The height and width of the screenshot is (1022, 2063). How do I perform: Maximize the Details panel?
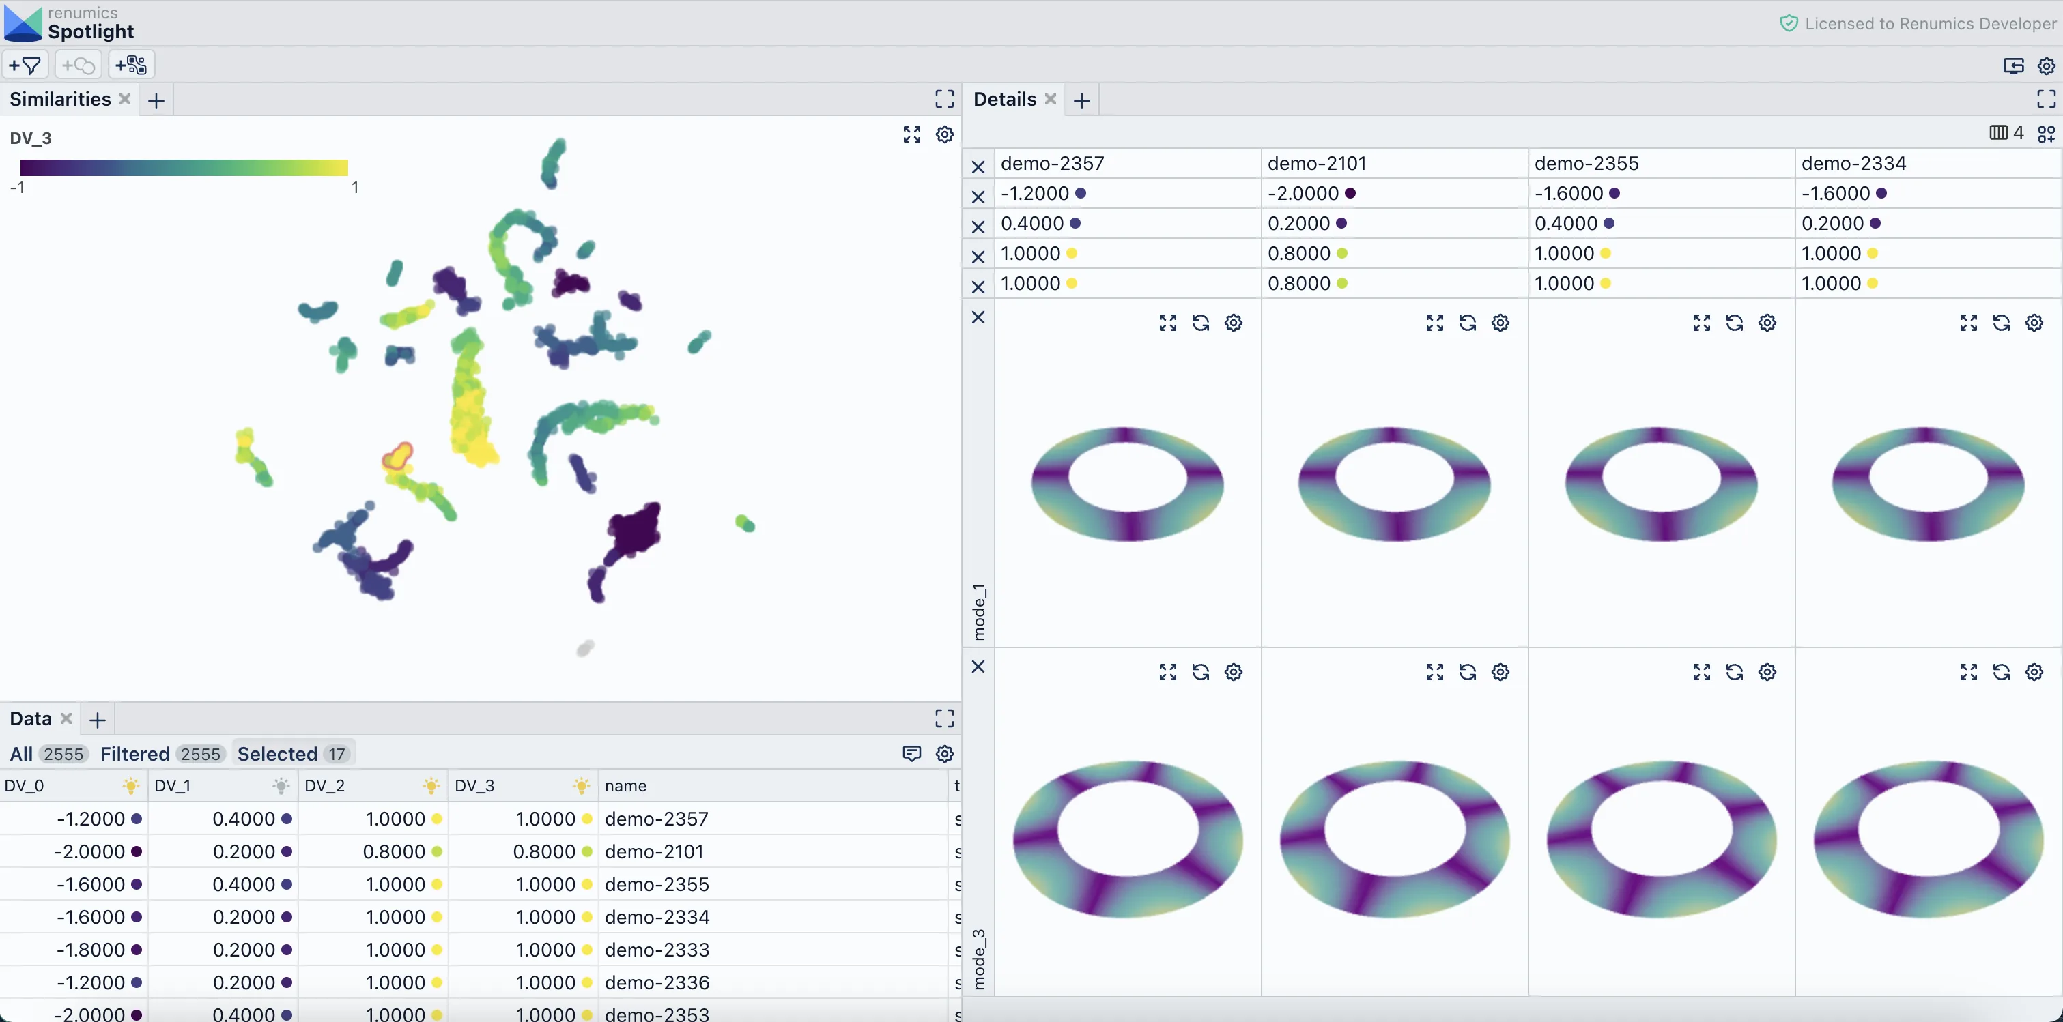pyautogui.click(x=2046, y=99)
